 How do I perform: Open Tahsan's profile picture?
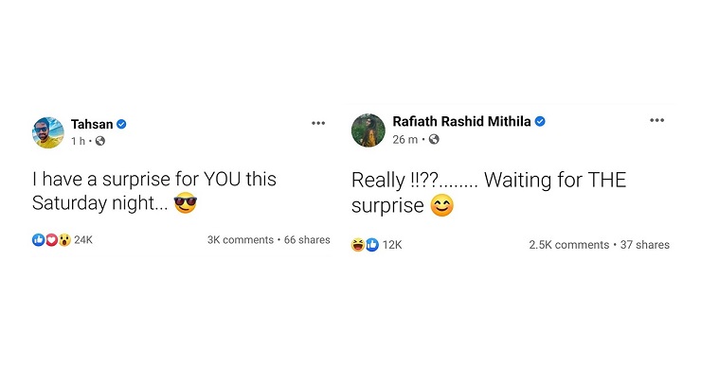point(48,133)
